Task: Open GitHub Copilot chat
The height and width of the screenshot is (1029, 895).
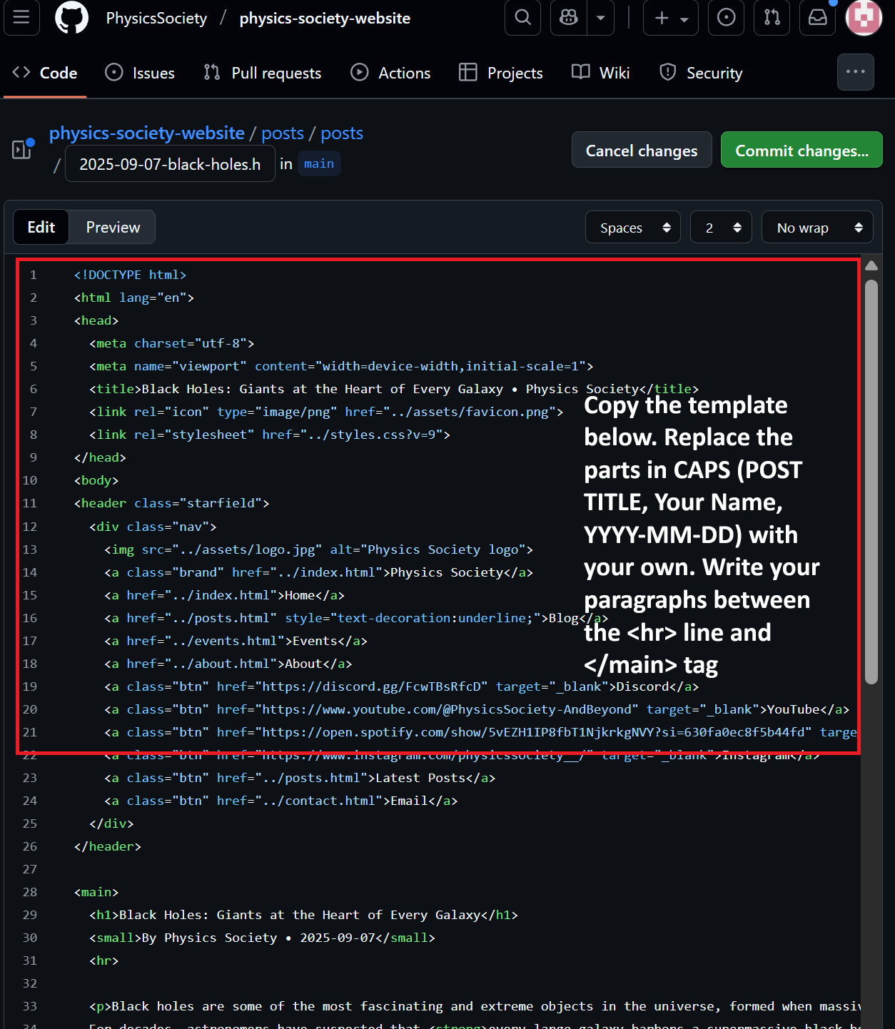Action: coord(567,18)
